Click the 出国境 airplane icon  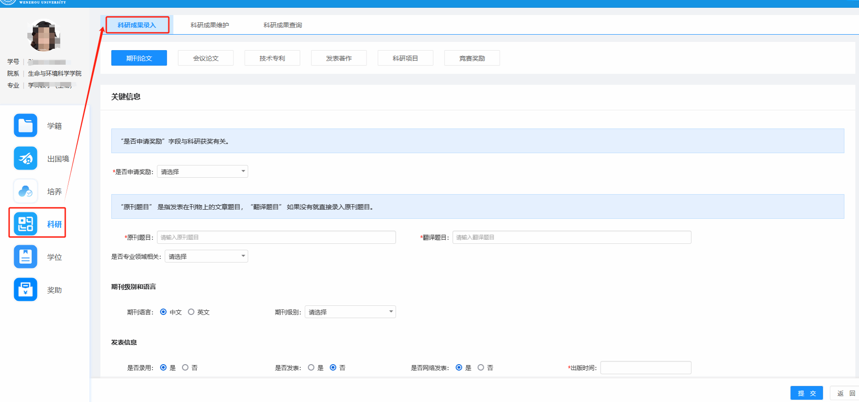tap(26, 159)
